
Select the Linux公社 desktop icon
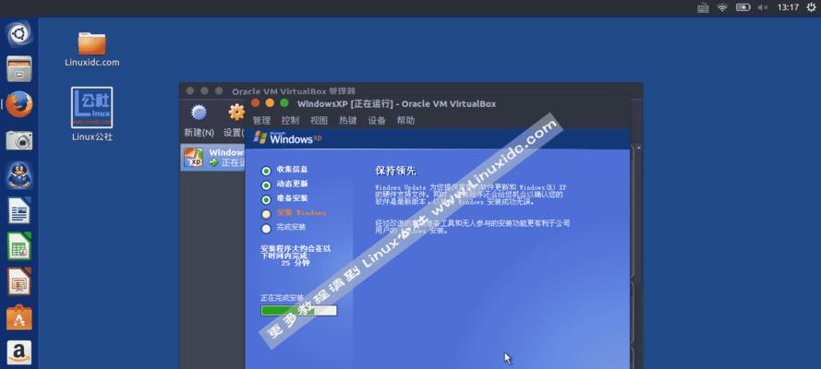click(92, 114)
